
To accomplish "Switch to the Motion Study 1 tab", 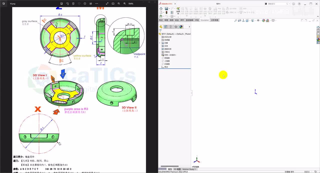I will [189, 169].
